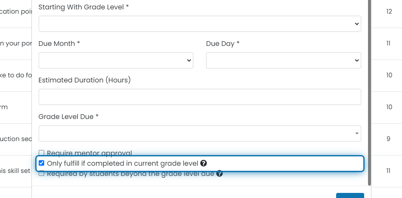Click the "Estimated Duration (Hours)" label text

point(85,80)
